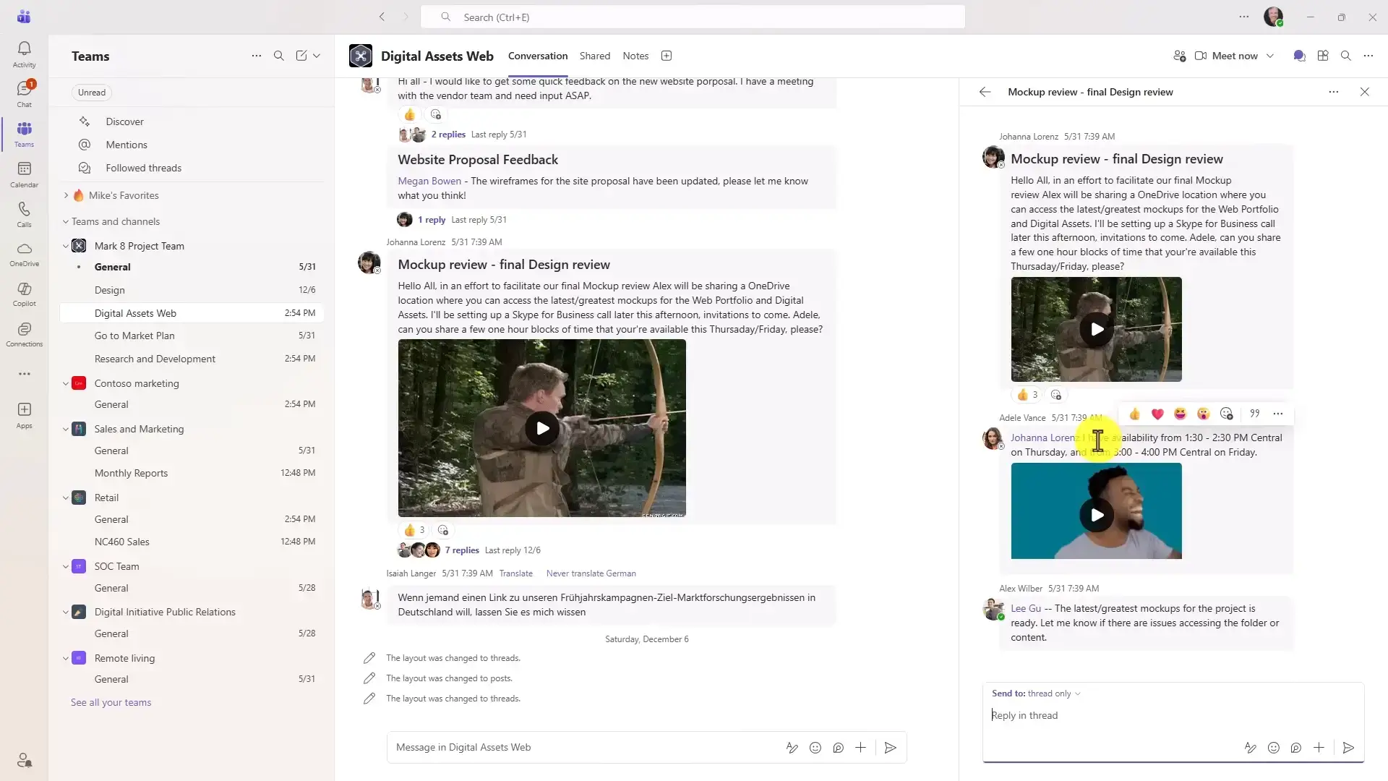1388x781 pixels.
Task: Launch Copilot from the left rail
Action: tap(24, 294)
